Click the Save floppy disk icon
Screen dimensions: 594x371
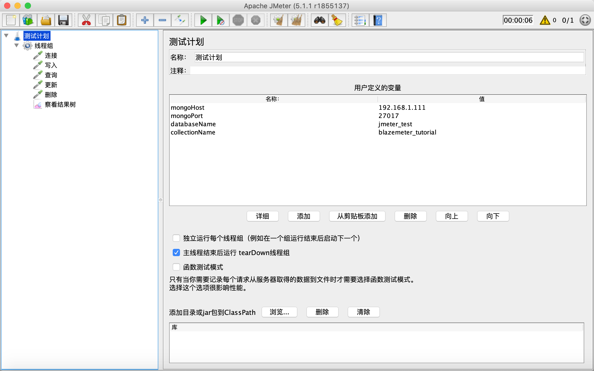63,20
